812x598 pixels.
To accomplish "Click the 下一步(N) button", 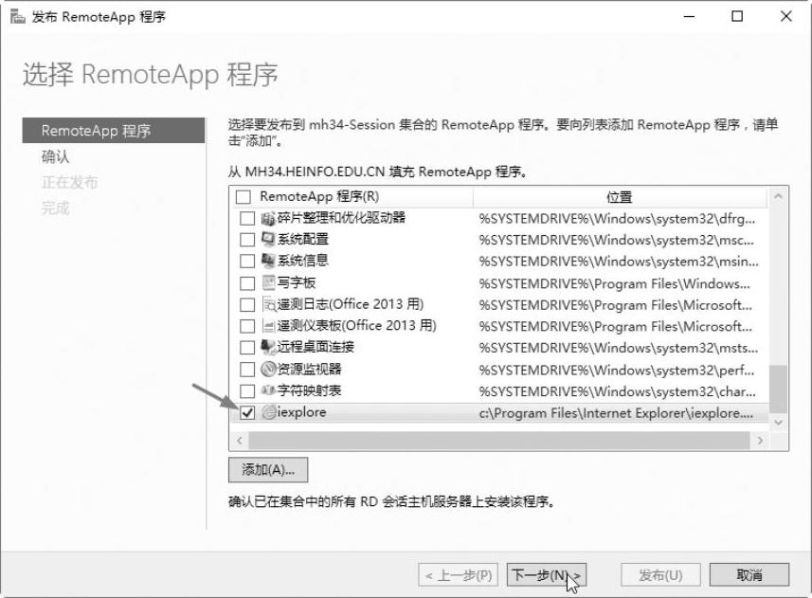I will tap(547, 574).
